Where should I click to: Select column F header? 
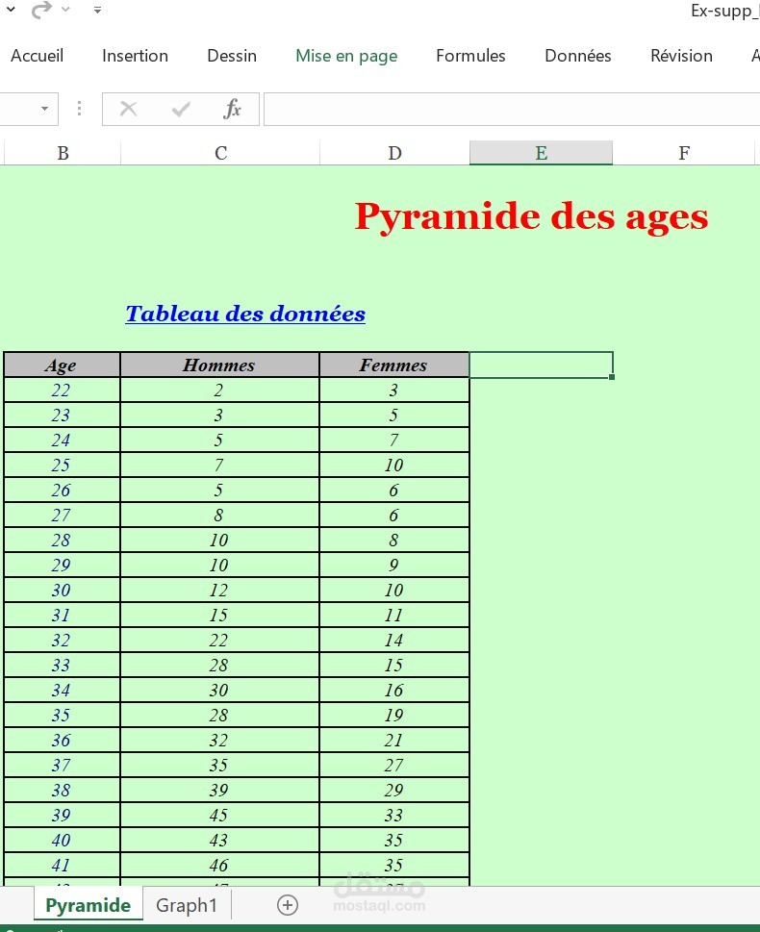click(684, 153)
